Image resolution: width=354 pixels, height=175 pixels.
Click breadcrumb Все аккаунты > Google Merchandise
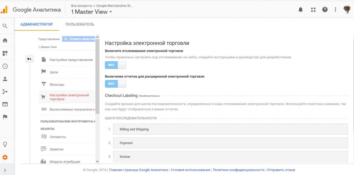tap(102, 6)
